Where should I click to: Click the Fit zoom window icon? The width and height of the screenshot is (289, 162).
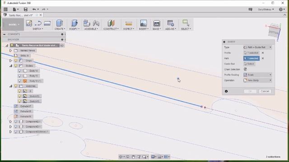pyautogui.click(x=144, y=157)
